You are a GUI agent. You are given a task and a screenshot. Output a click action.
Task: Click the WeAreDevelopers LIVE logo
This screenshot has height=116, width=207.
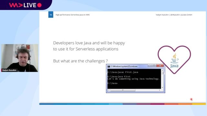pyautogui.click(x=25, y=5)
